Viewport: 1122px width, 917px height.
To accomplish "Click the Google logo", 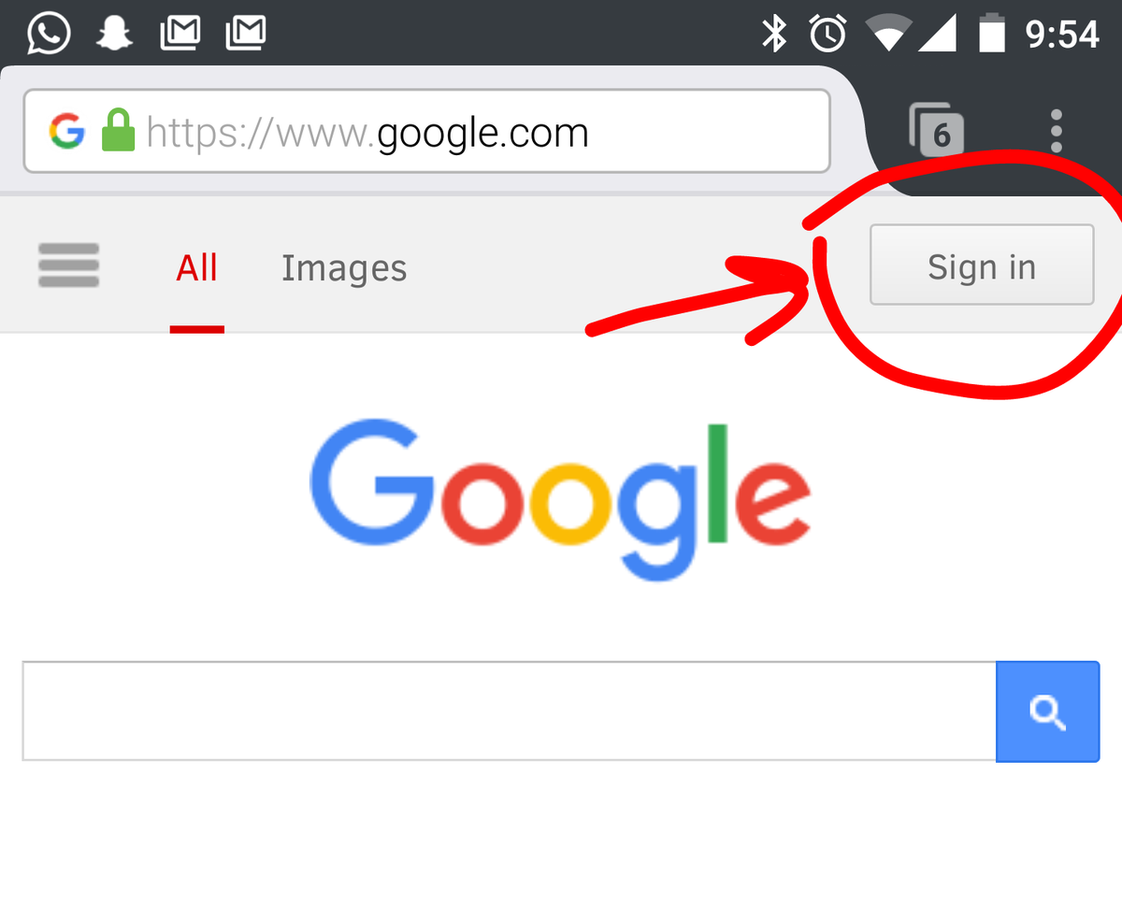I will coord(560,500).
